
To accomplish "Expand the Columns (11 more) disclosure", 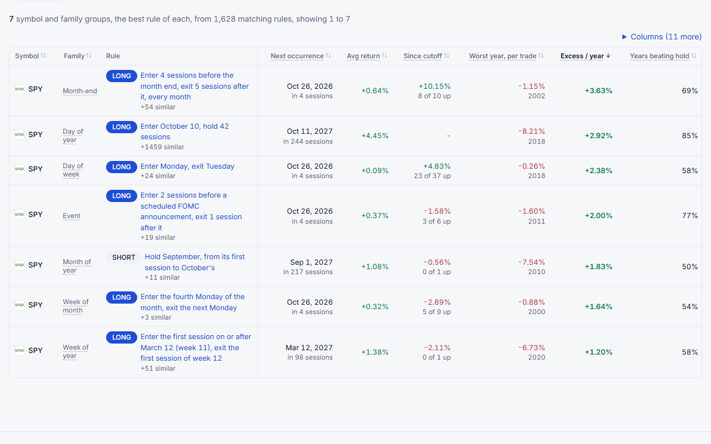I will (662, 37).
